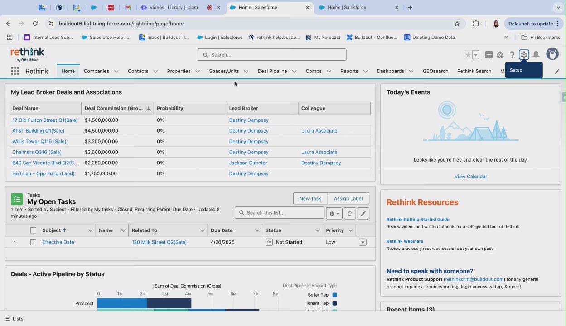Open the Reports tab
The image size is (566, 326).
349,71
